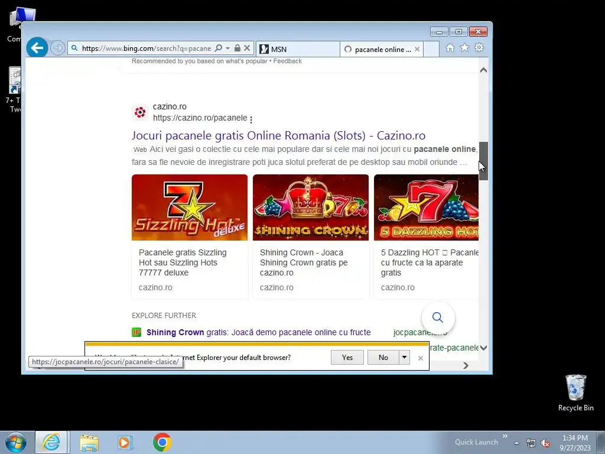Click the taskbar clock showing 1:34 PM
Screen dimensions: 605x454
pos(575,442)
